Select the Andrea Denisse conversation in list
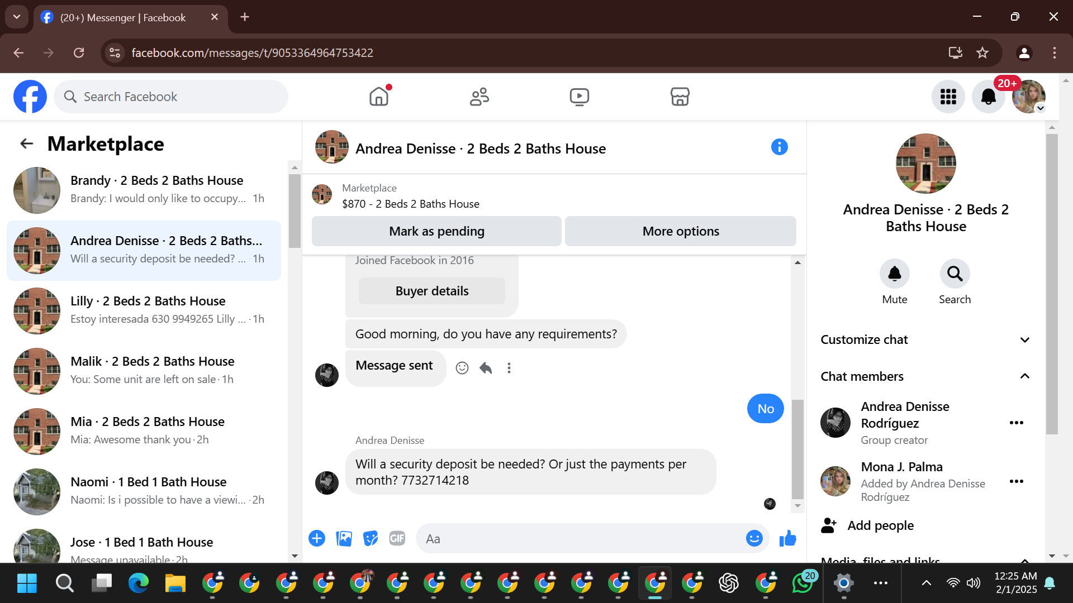Viewport: 1073px width, 603px height. (x=144, y=250)
